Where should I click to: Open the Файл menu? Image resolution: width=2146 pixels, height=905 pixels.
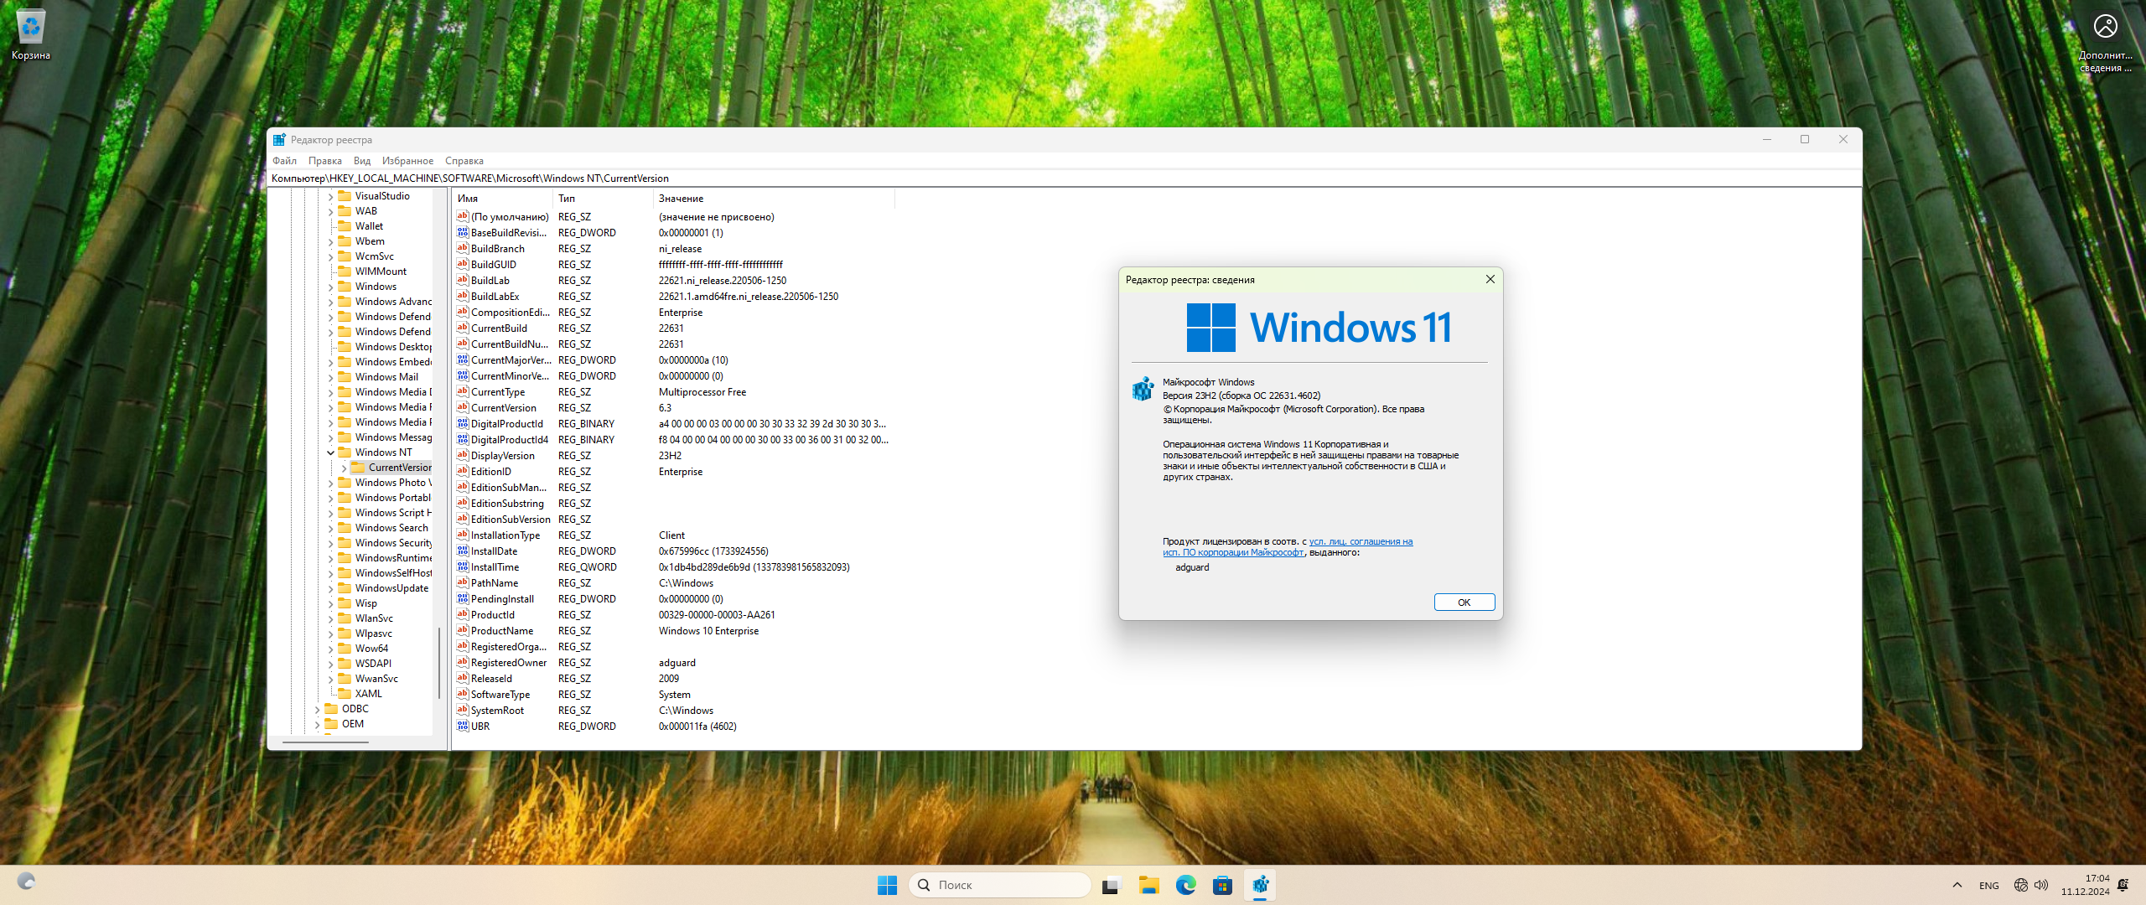tap(284, 160)
